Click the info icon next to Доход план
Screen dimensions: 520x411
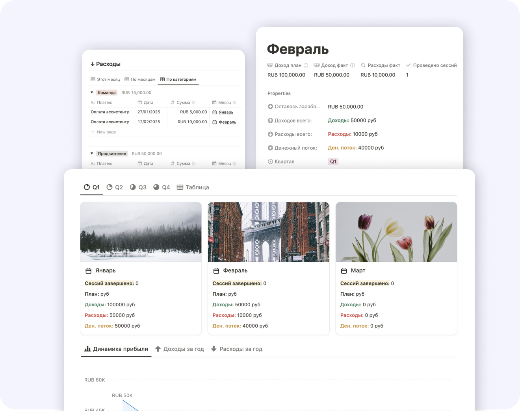[306, 65]
